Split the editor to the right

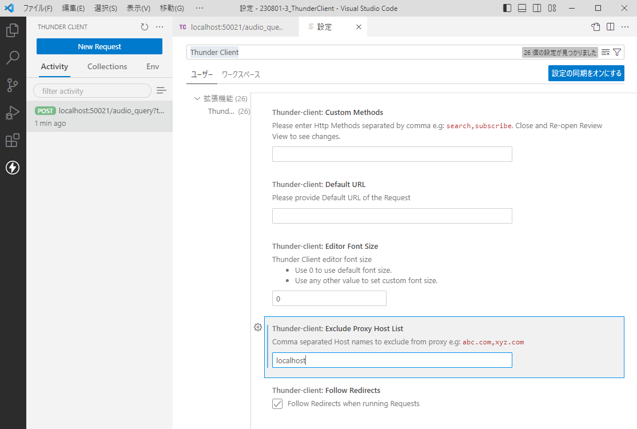(610, 27)
